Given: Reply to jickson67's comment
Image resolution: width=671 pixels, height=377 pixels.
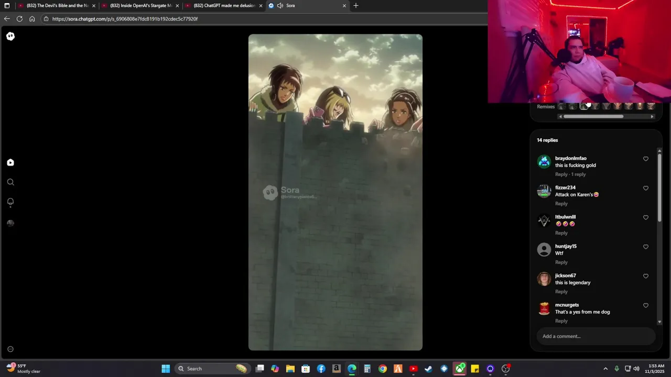Looking at the screenshot, I should (x=561, y=292).
